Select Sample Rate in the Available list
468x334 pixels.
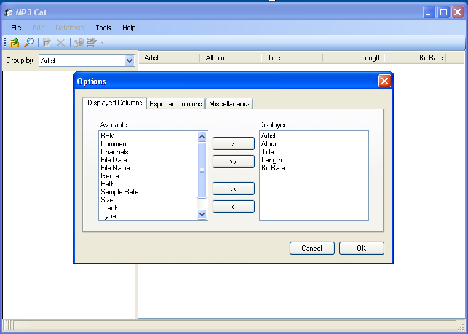coord(120,192)
